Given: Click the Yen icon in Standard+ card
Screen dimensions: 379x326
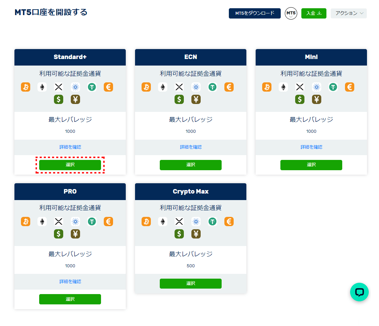Looking at the screenshot, I should (75, 99).
